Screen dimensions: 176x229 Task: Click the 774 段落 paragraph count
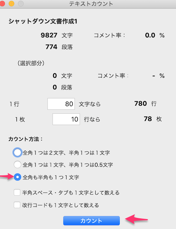(x=59, y=47)
